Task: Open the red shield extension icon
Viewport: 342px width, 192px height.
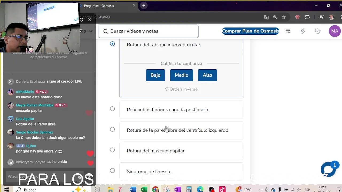Action: 297,17
